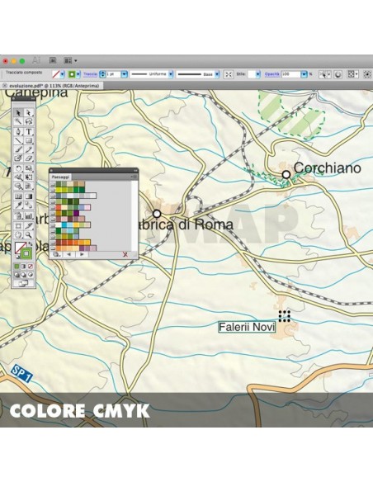The height and width of the screenshot is (482, 373).
Task: Open the stroke weight dropdown arrow
Action: point(124,74)
